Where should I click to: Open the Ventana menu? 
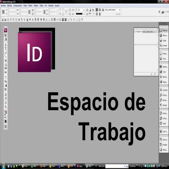[51, 6]
